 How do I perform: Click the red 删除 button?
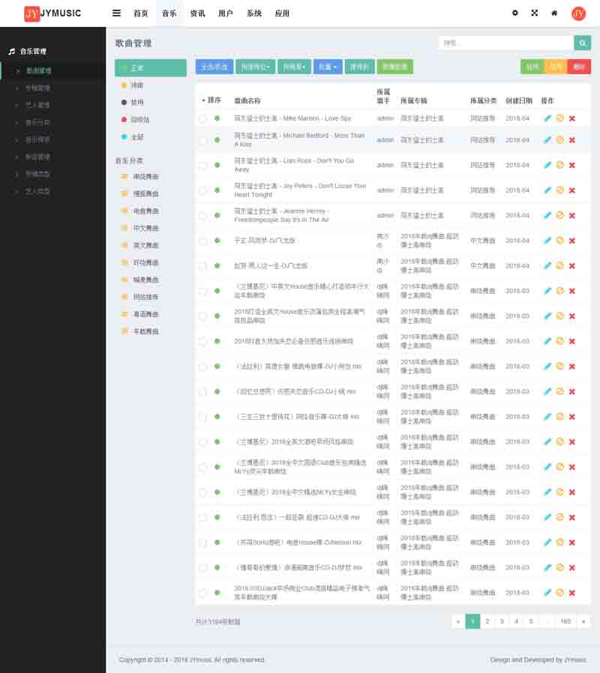pos(579,67)
